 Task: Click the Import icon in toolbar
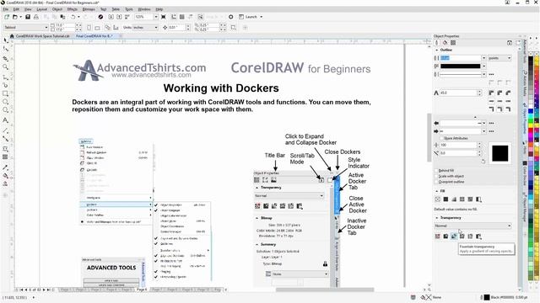[111, 17]
